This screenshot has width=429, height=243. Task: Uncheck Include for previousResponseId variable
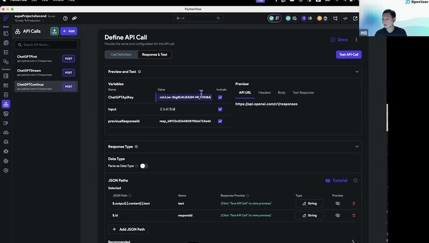click(220, 122)
